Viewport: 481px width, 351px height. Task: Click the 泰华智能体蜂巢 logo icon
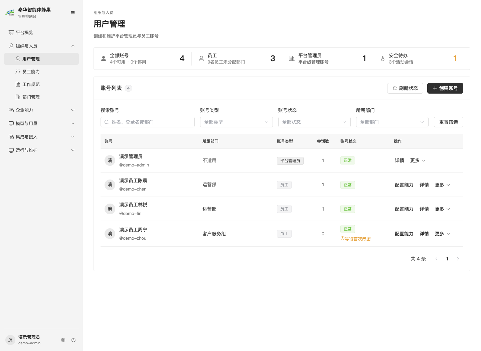click(10, 13)
